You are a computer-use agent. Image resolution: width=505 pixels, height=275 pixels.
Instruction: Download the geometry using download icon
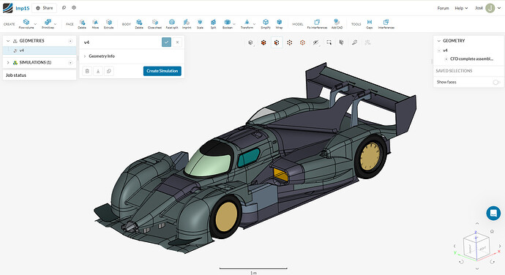click(98, 71)
